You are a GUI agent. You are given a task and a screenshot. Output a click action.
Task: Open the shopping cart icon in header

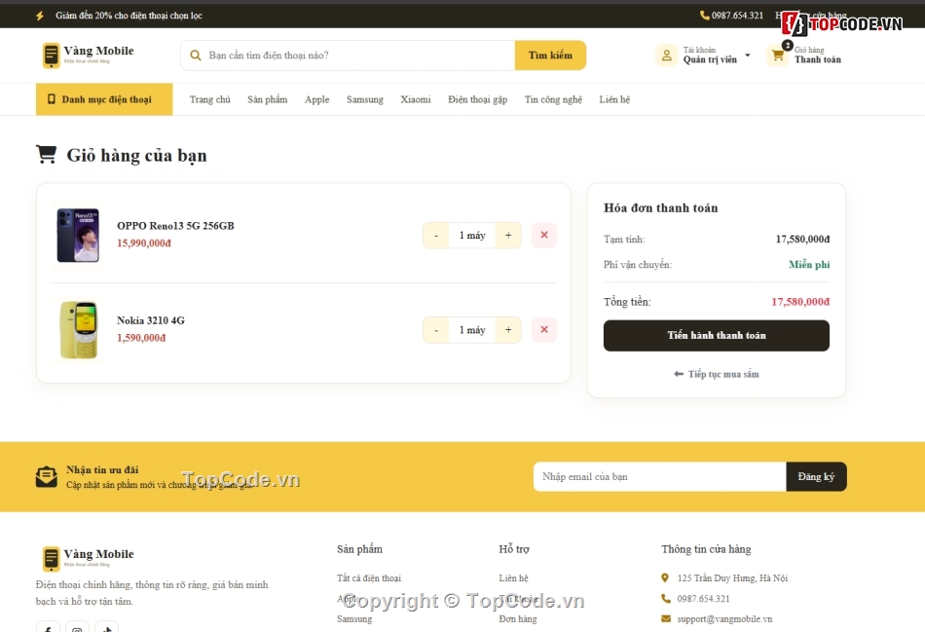pos(778,56)
